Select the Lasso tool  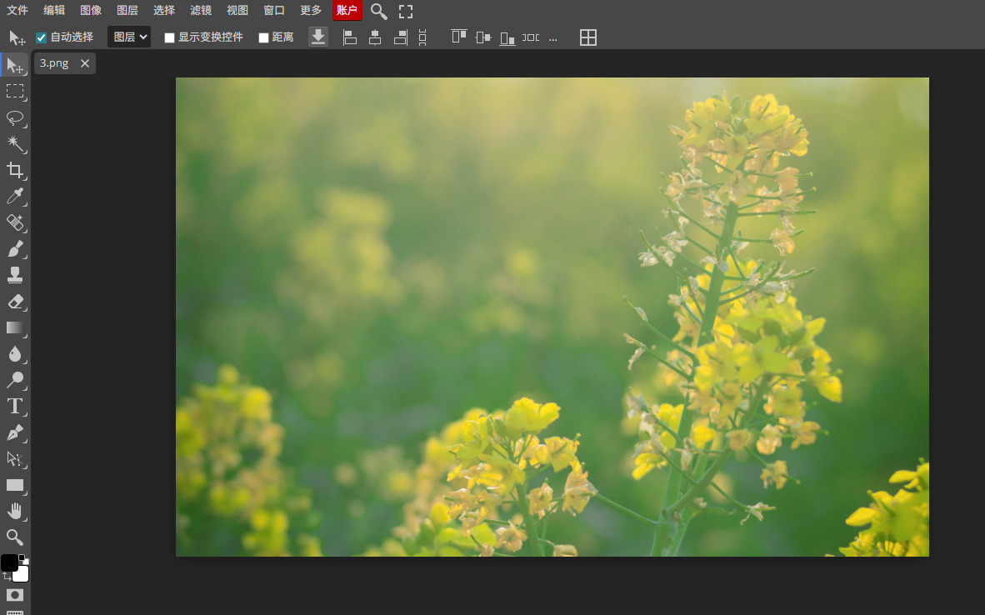point(15,117)
